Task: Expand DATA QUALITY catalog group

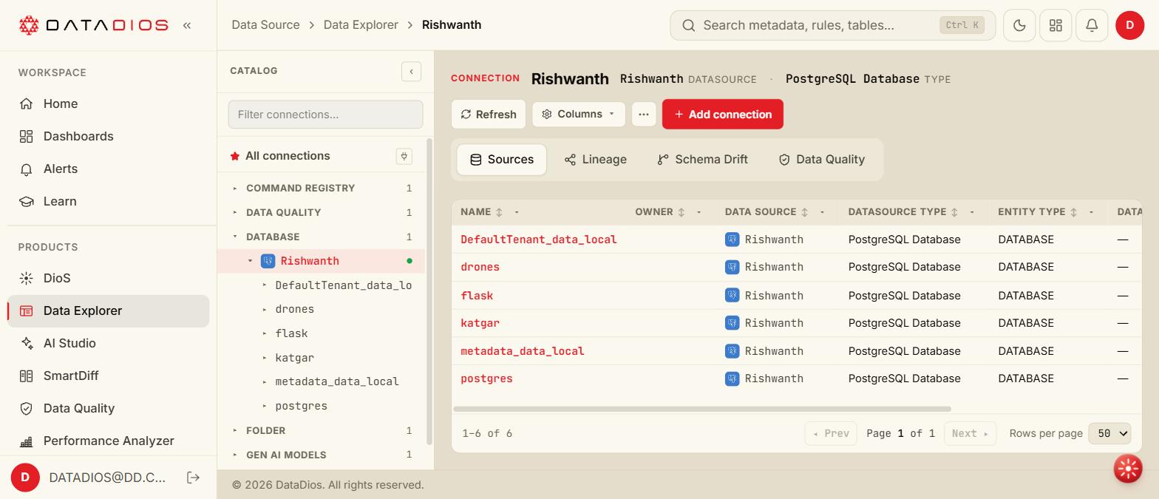Action: tap(235, 212)
